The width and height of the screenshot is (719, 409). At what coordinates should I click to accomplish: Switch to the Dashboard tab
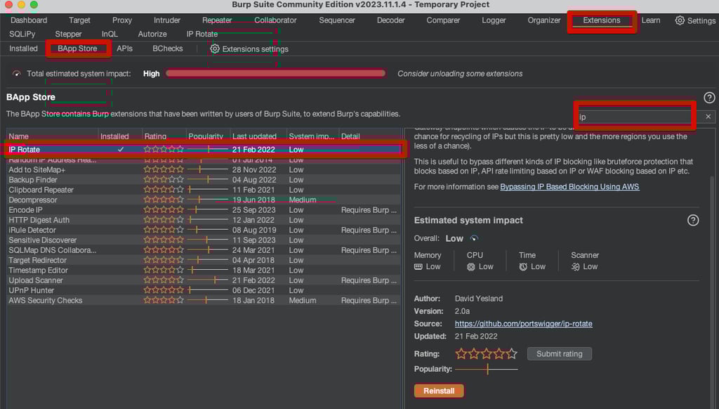pyautogui.click(x=29, y=20)
